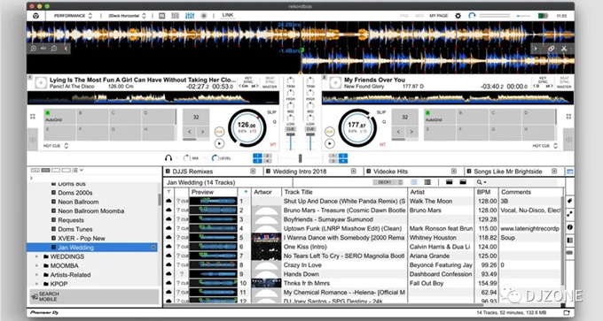Image resolution: width=603 pixels, height=321 pixels.
Task: Toggle headphone CUE on channel 2 mixer
Action: coord(310,129)
